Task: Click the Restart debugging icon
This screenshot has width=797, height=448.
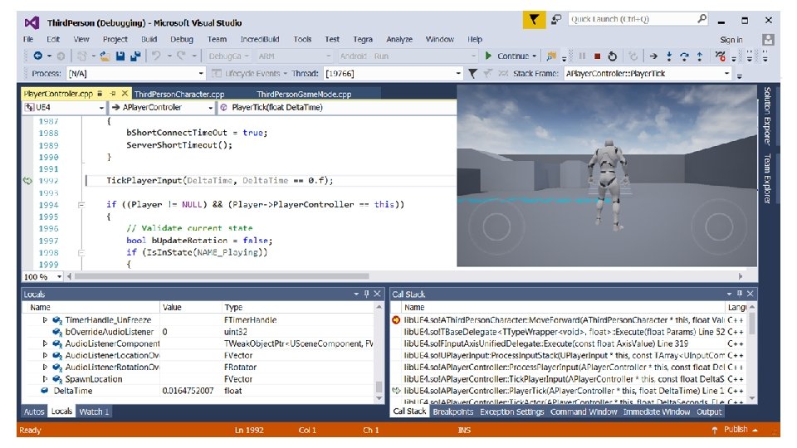Action: pos(613,56)
